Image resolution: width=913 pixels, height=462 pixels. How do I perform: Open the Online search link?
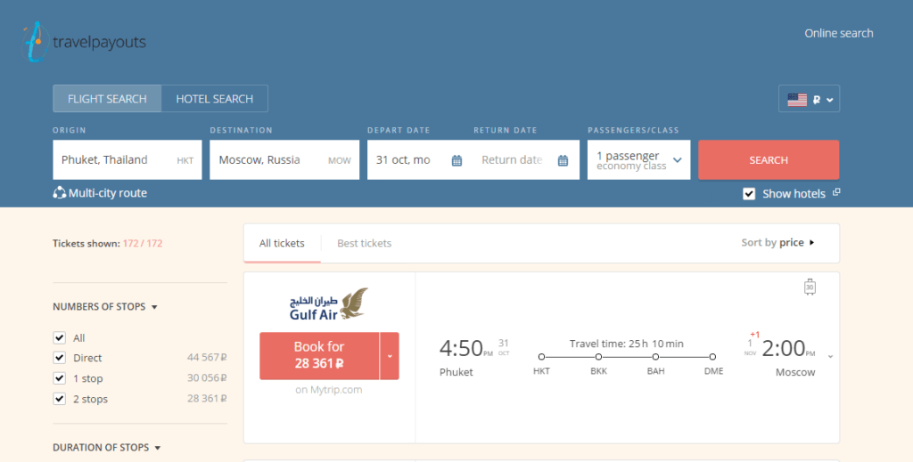(x=838, y=33)
